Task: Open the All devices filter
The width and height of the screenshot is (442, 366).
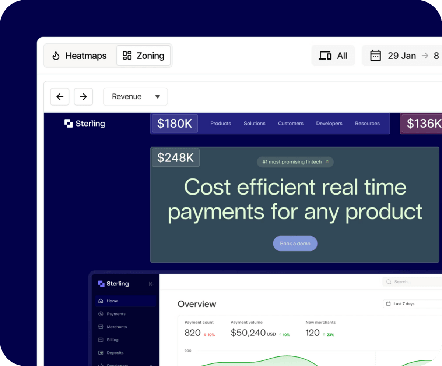Action: 333,56
